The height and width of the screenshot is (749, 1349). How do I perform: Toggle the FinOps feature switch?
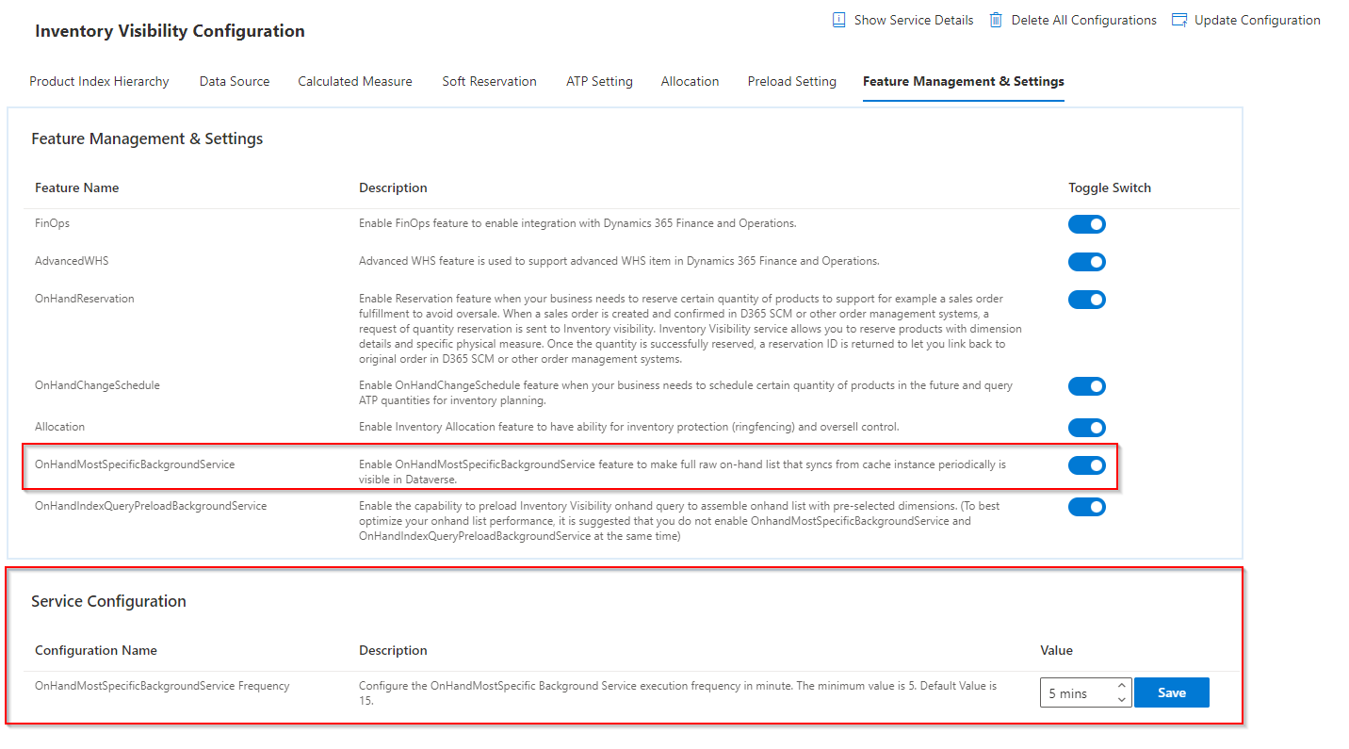coord(1086,224)
